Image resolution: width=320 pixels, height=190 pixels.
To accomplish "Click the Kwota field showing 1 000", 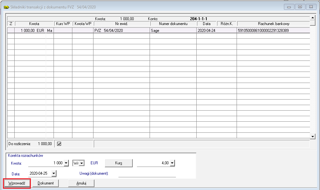I will [x=46, y=163].
